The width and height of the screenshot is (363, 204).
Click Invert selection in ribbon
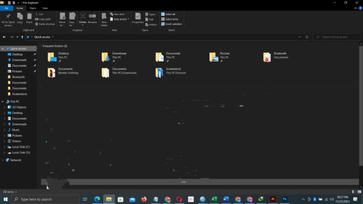[x=172, y=24]
